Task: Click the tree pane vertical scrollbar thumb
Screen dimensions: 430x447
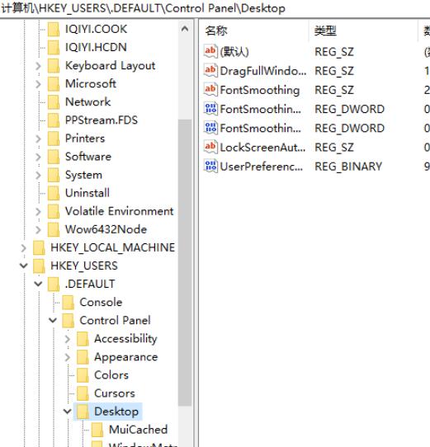Action: (x=185, y=262)
